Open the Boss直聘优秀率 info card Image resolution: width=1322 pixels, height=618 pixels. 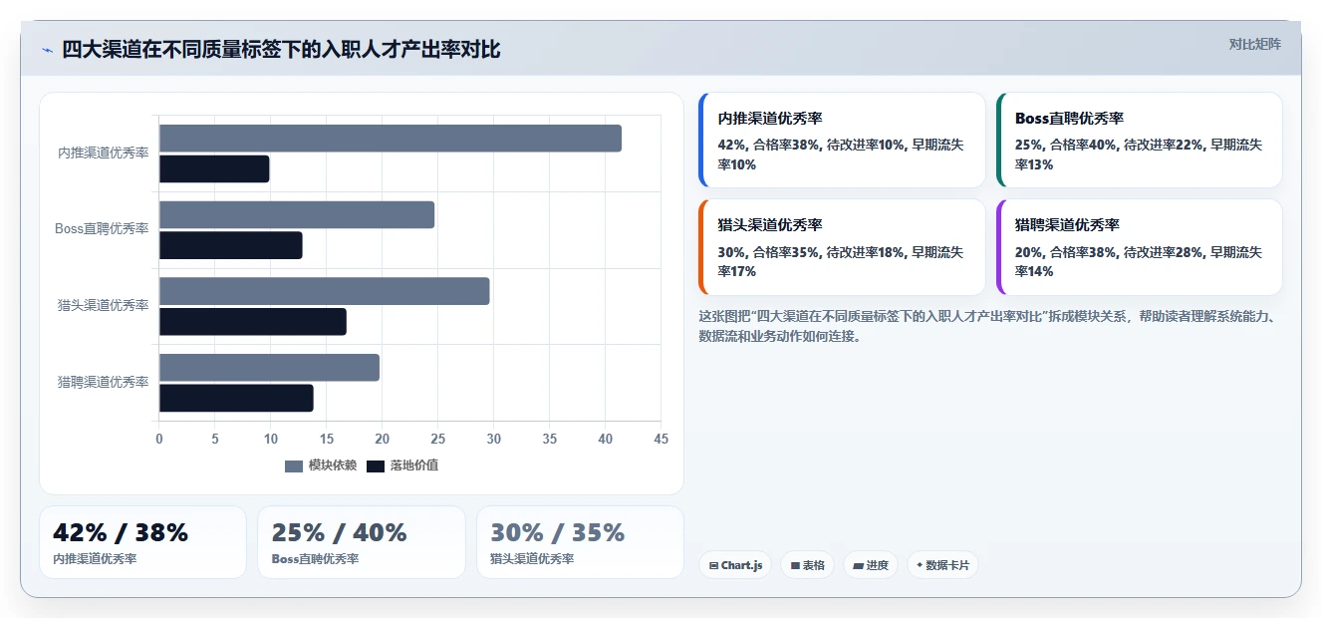pyautogui.click(x=1140, y=141)
